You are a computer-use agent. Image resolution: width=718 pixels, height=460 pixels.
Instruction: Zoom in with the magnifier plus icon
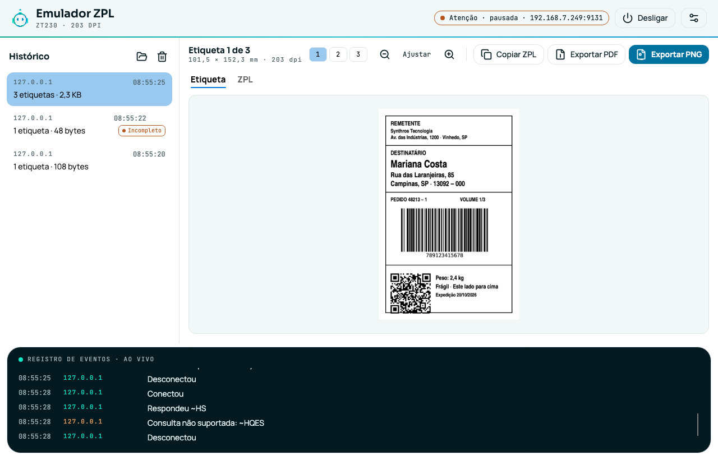[449, 54]
